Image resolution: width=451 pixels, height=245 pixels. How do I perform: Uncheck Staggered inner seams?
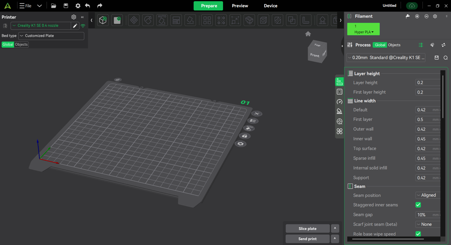pos(418,205)
